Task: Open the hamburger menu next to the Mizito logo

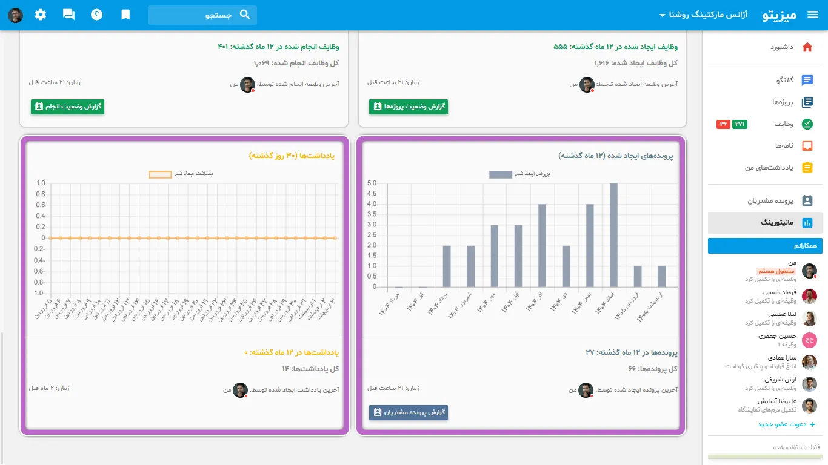Action: (813, 15)
